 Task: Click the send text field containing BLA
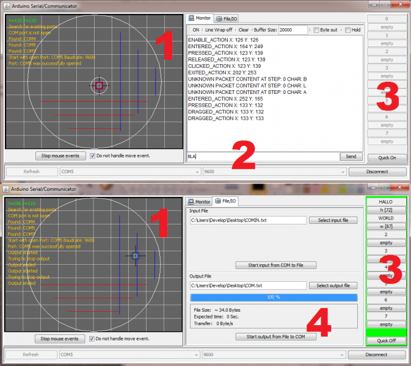[263, 156]
